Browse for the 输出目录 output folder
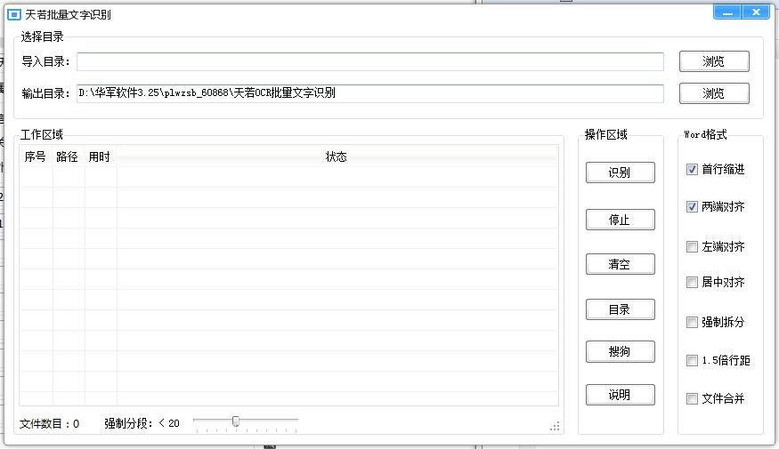 click(713, 93)
